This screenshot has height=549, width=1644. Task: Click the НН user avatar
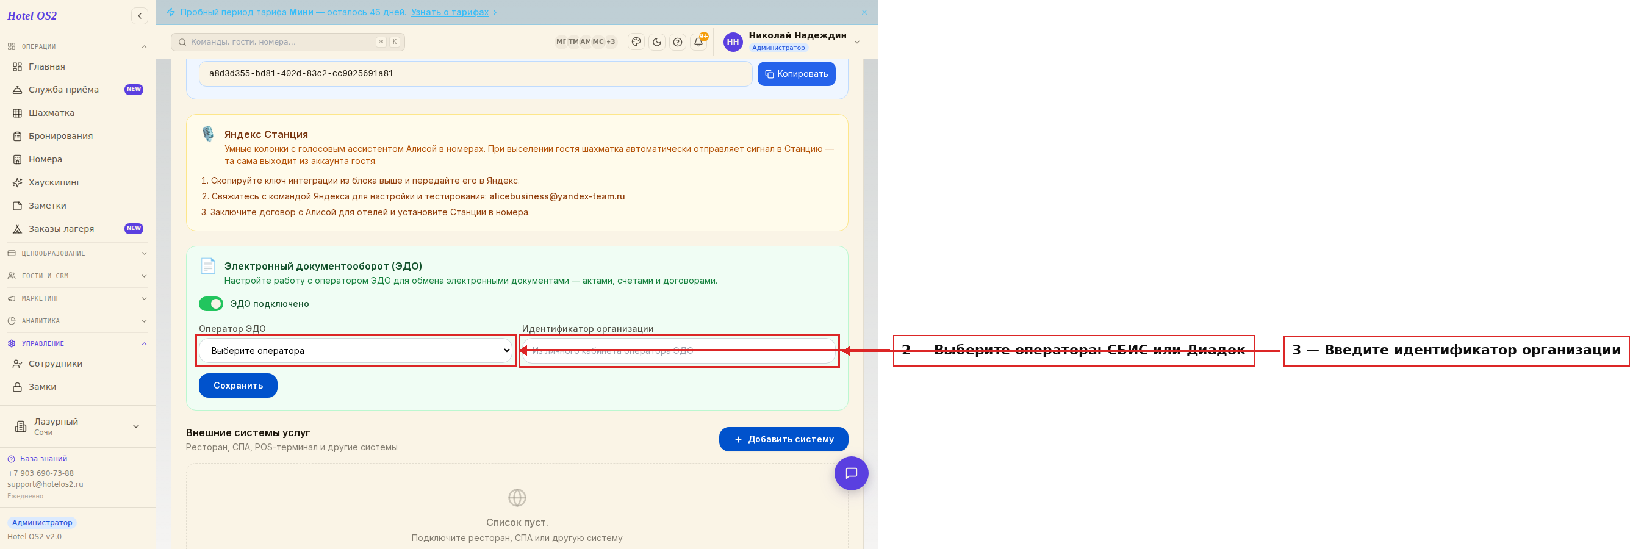coord(733,42)
